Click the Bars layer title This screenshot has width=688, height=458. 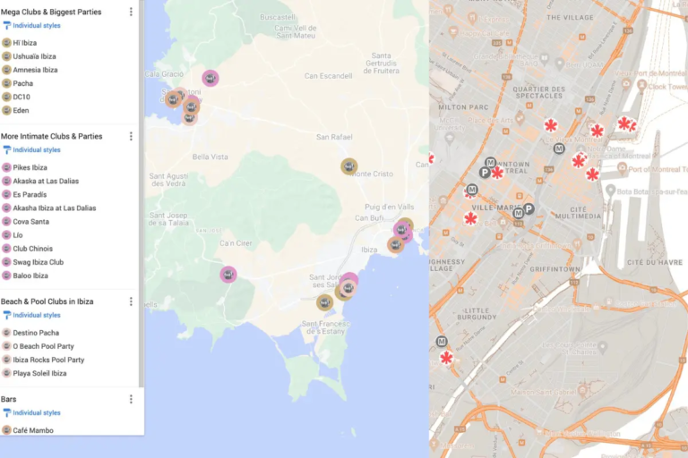tap(8, 399)
